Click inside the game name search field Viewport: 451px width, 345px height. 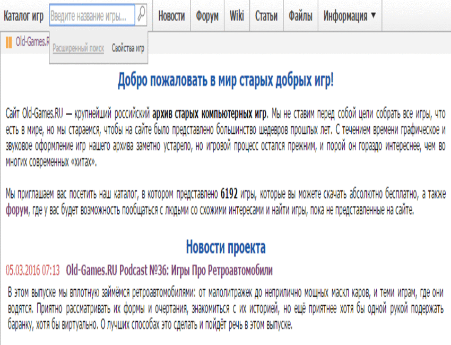tap(90, 16)
